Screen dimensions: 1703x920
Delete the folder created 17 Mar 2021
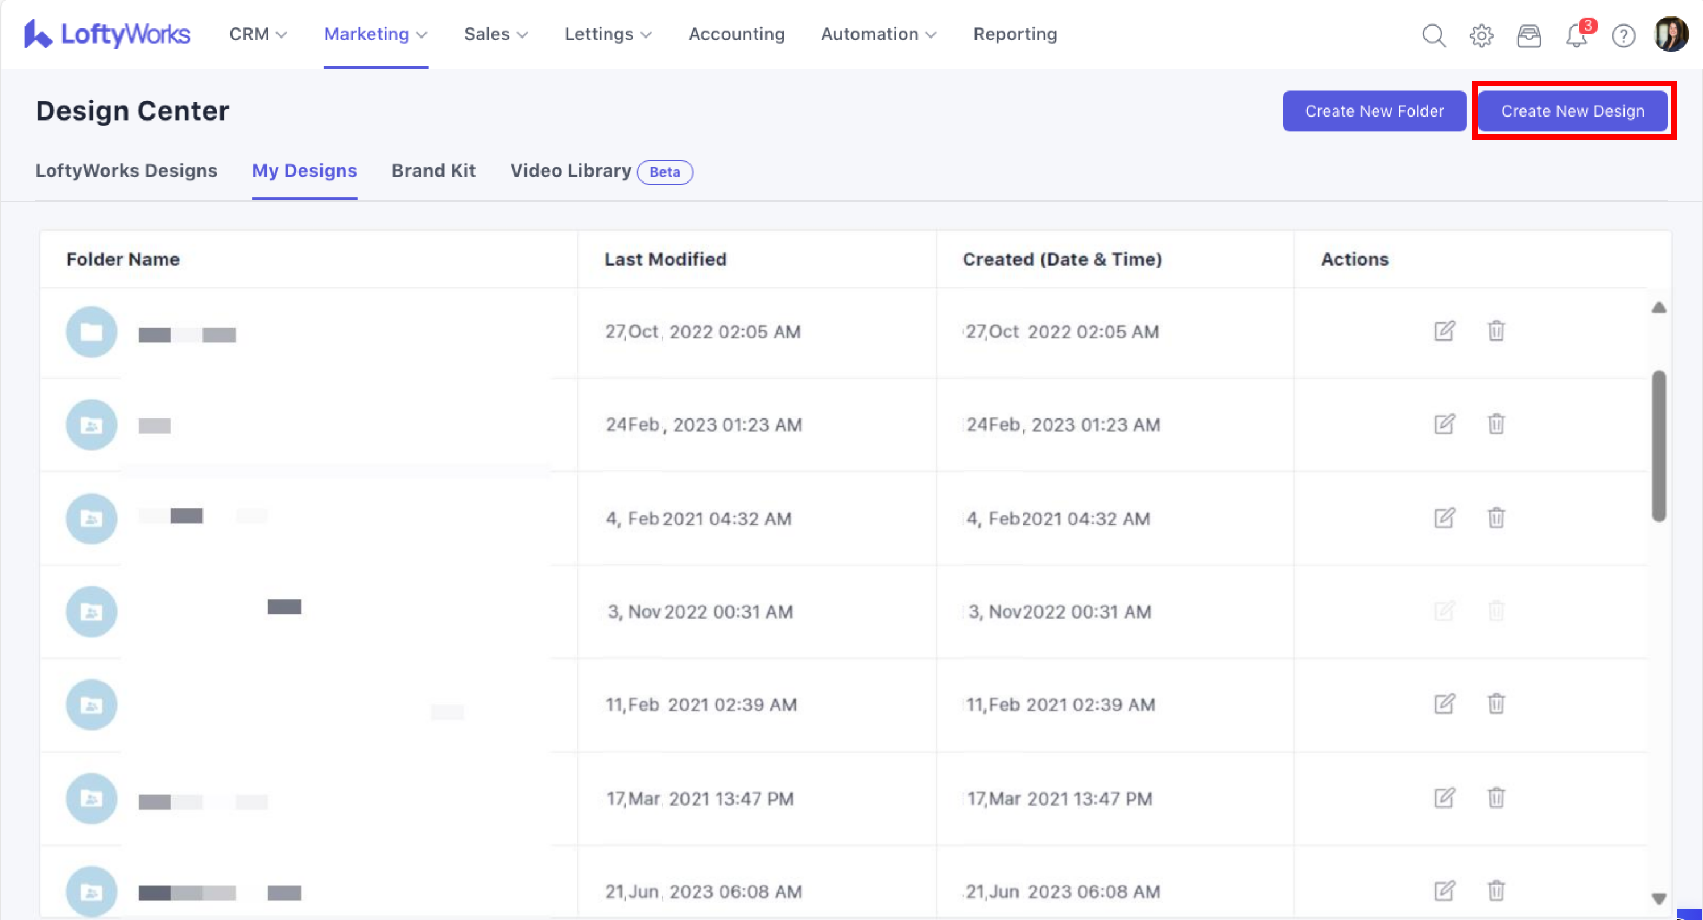[1496, 798]
